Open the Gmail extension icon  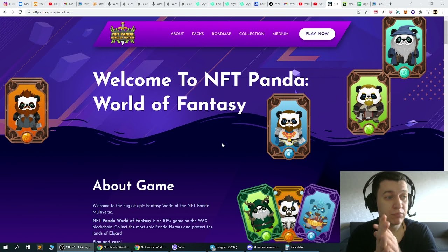coord(376,12)
